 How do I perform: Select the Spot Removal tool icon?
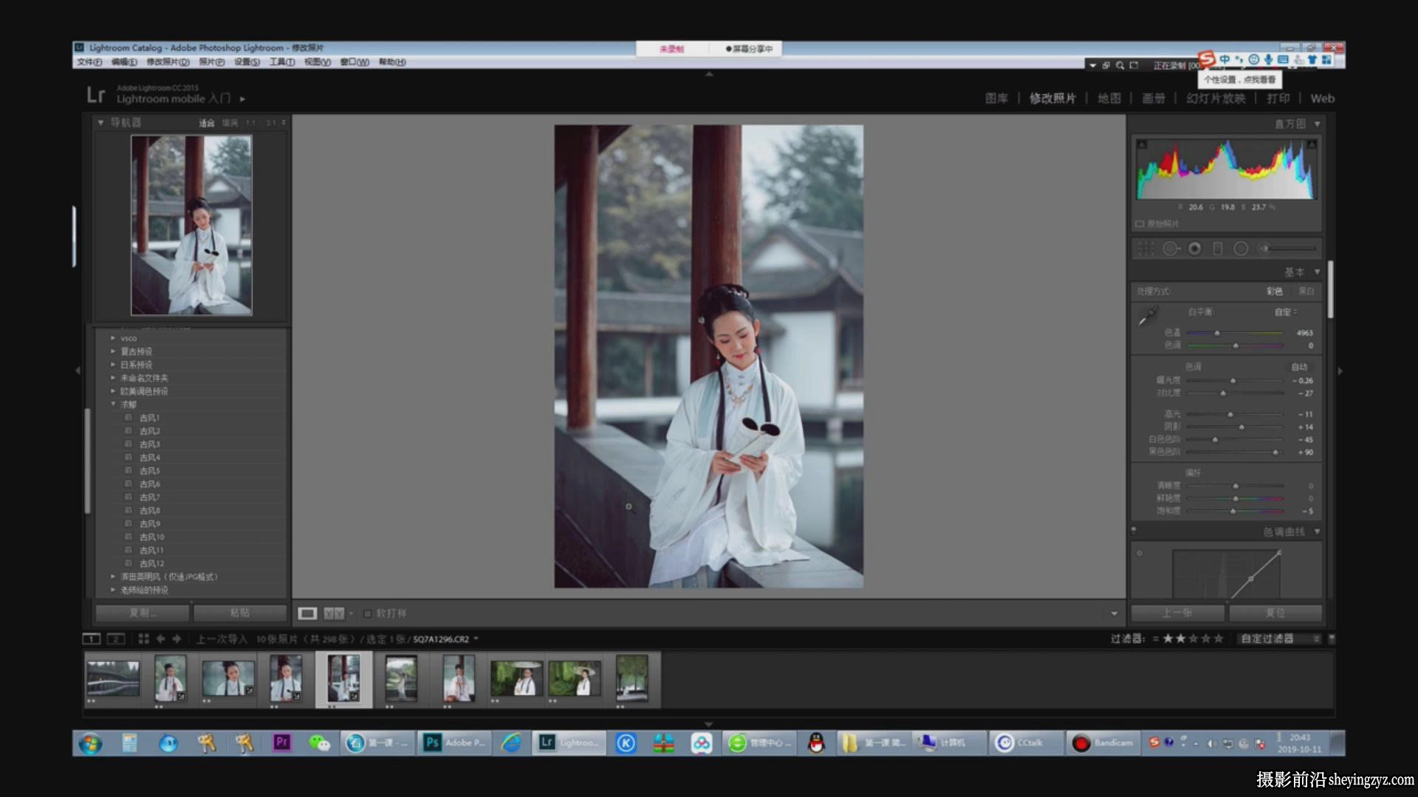(1171, 249)
